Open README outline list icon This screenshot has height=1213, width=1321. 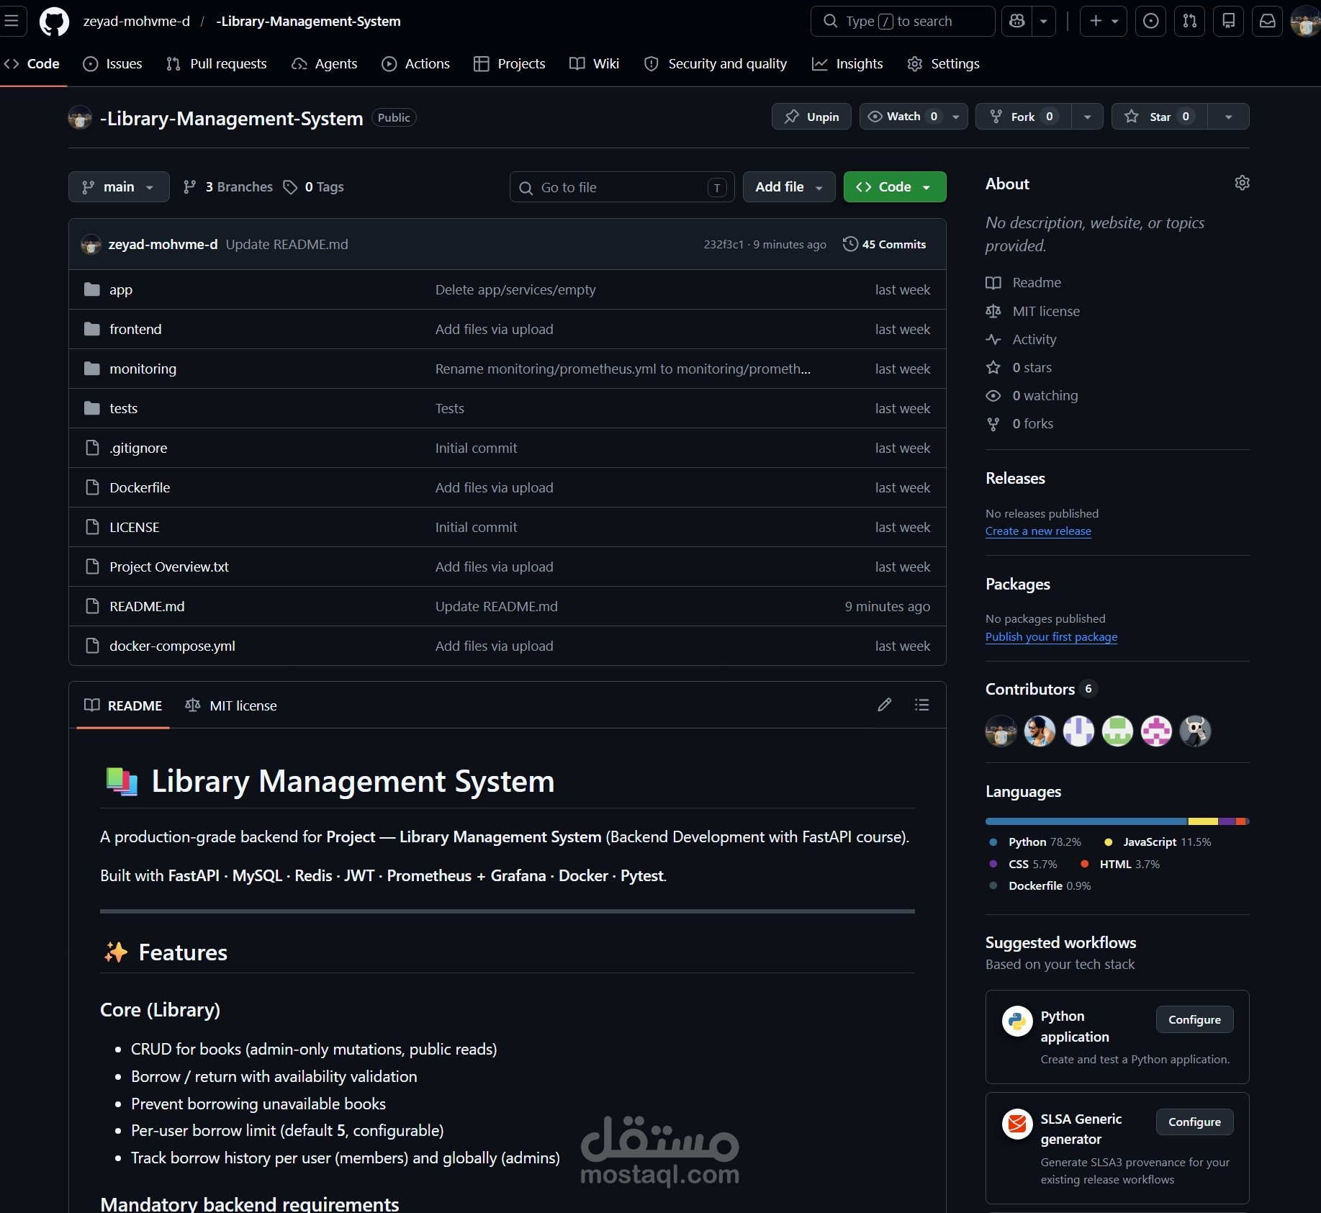[x=921, y=705]
